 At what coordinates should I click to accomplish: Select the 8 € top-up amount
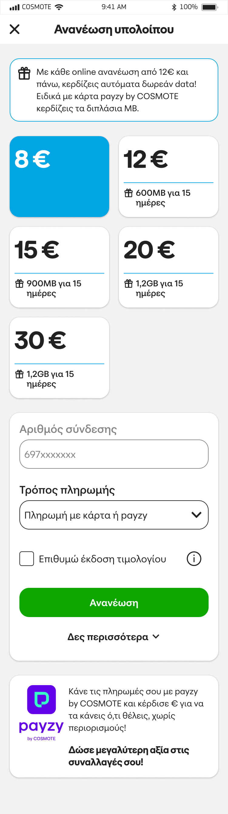coord(59,176)
